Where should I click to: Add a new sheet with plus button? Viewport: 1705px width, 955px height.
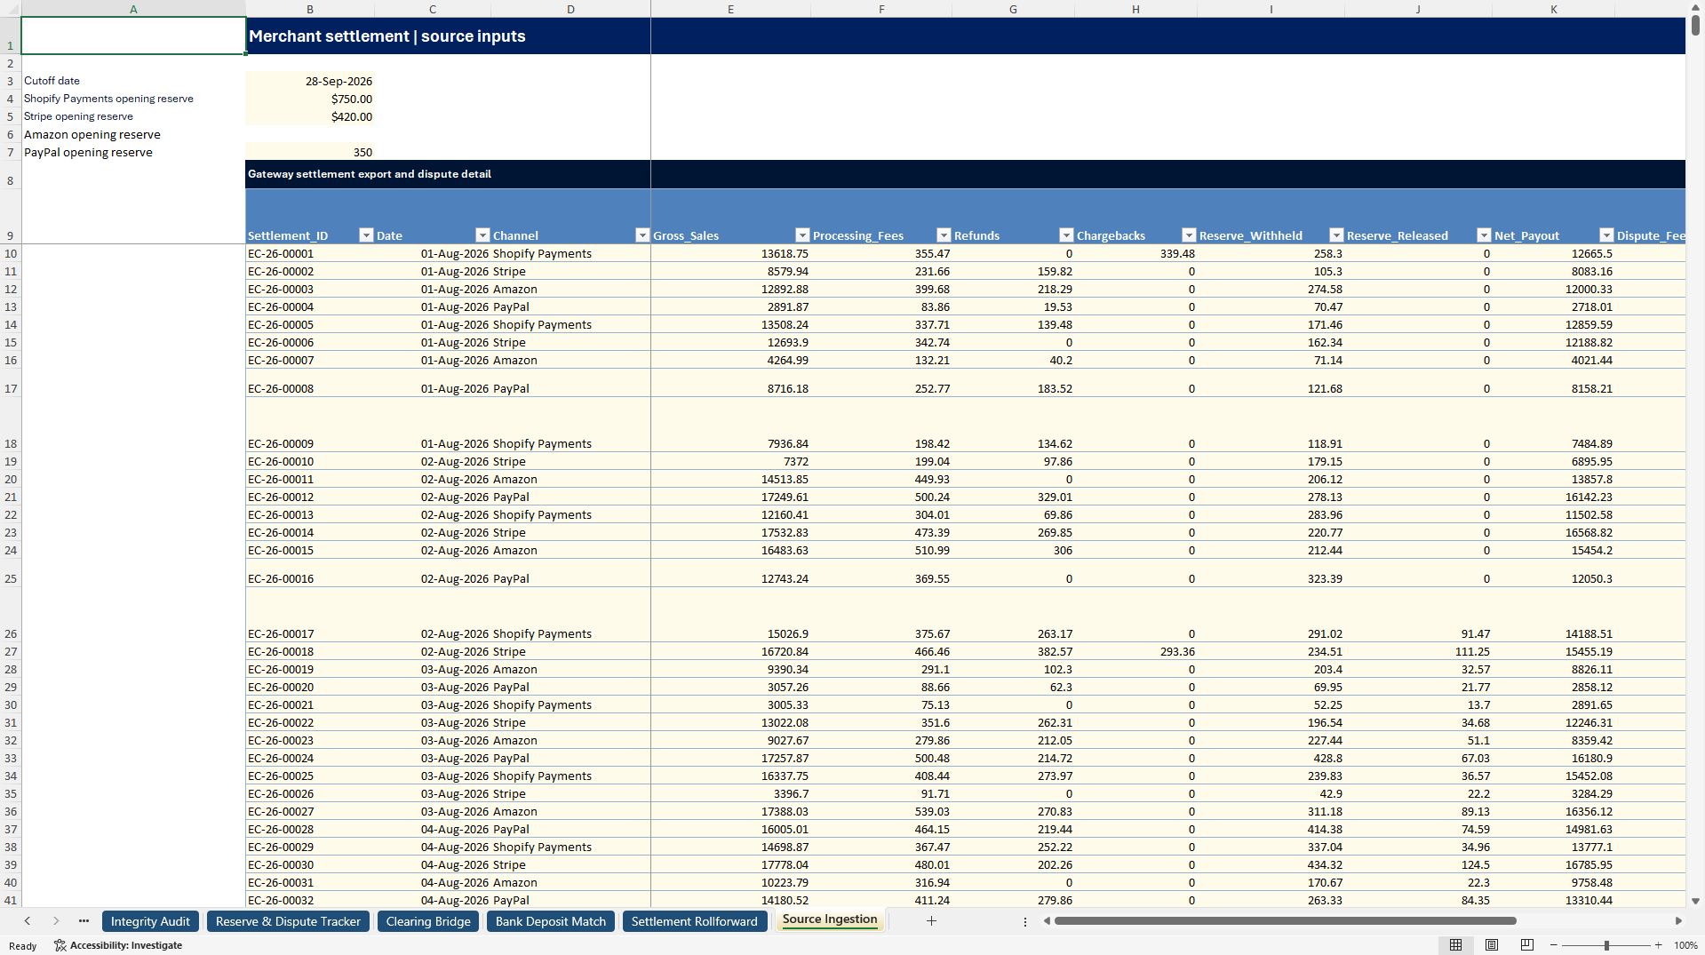tap(931, 921)
